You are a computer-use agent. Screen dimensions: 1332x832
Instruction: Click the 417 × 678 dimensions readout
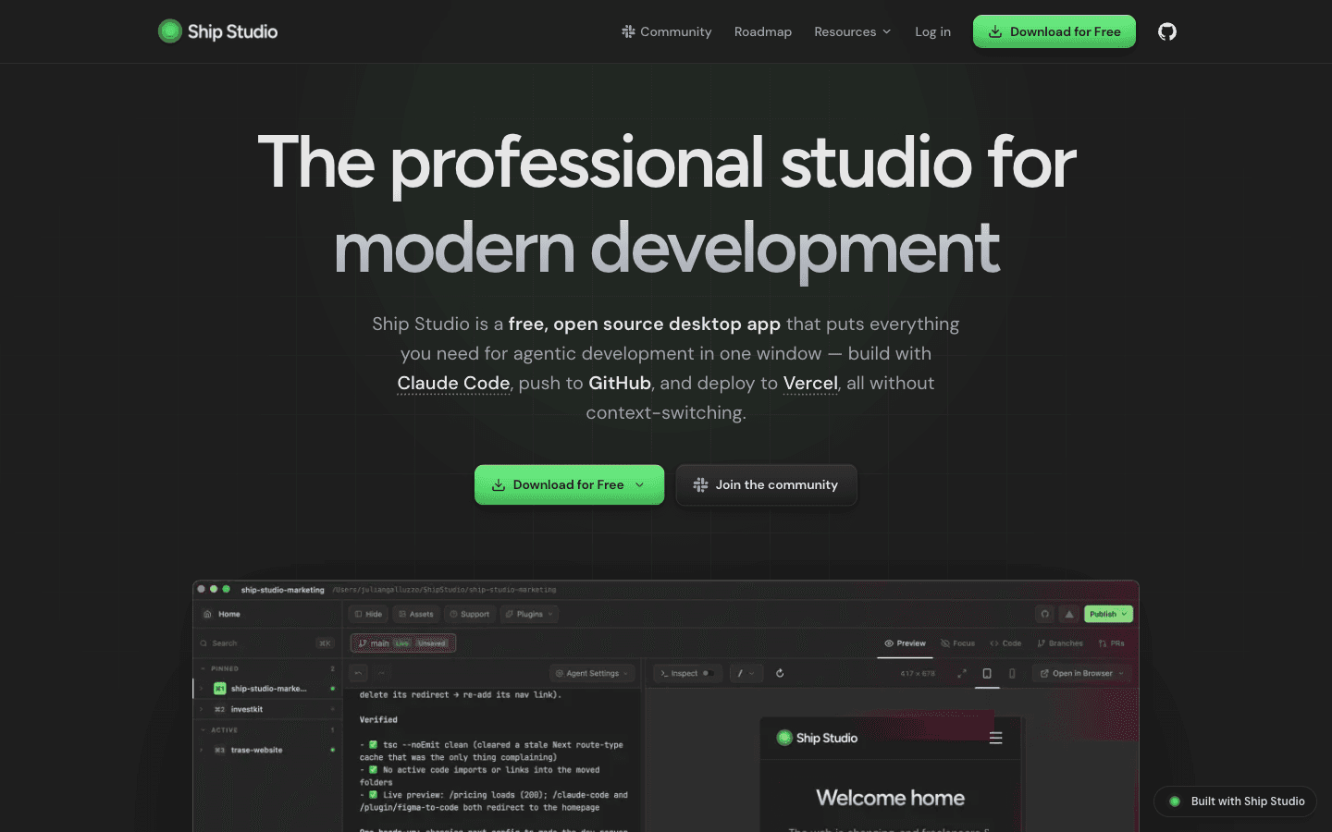point(918,673)
